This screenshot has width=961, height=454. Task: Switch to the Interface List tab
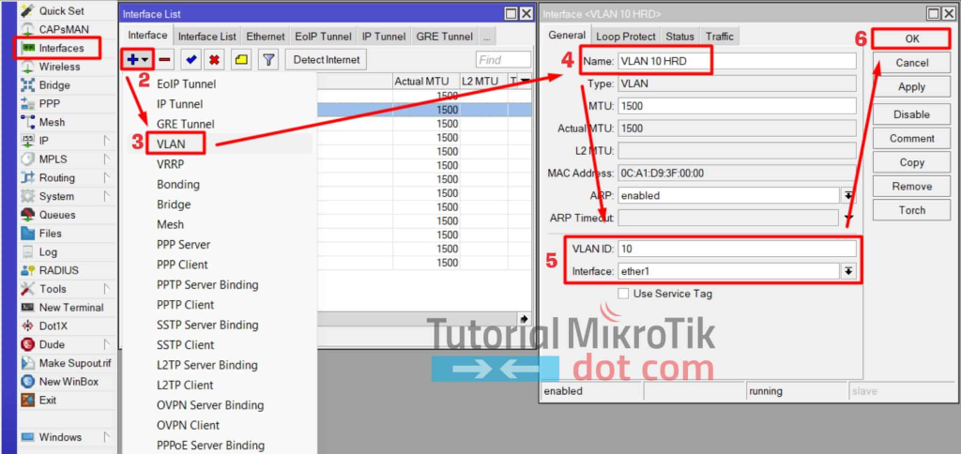tap(207, 37)
